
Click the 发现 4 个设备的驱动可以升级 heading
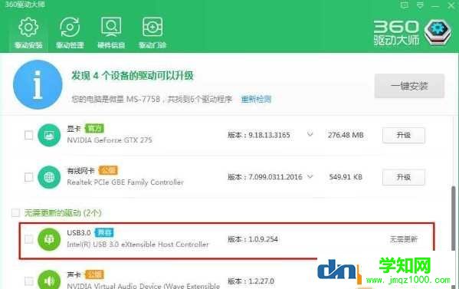(133, 76)
